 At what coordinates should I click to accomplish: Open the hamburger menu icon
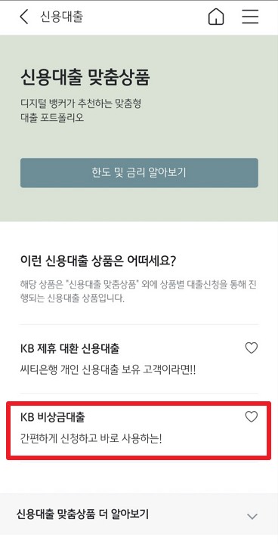pyautogui.click(x=250, y=17)
